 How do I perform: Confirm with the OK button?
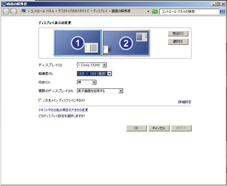click(x=136, y=128)
